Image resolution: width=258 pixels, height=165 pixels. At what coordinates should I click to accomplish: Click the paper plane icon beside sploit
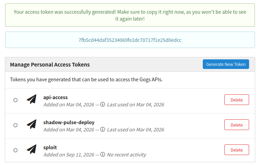point(32,149)
